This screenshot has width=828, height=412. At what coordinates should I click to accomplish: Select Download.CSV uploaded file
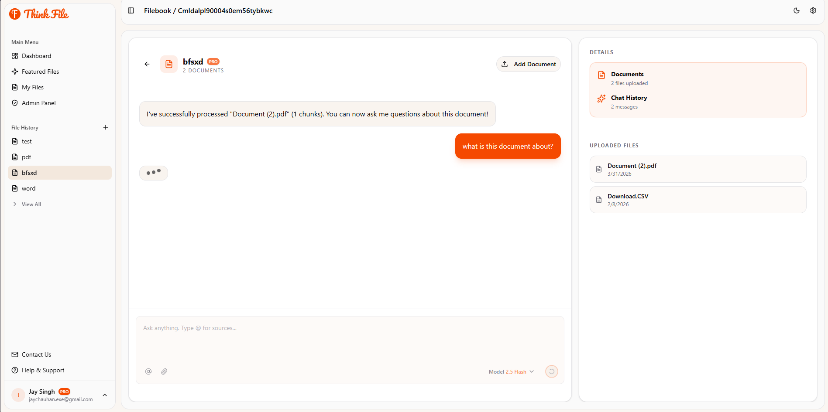tap(698, 200)
